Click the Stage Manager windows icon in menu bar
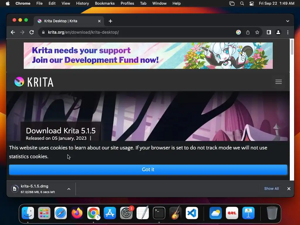The height and width of the screenshot is (225, 300). coord(232,4)
